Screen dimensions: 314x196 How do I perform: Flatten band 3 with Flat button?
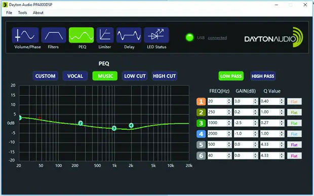pos(294,123)
